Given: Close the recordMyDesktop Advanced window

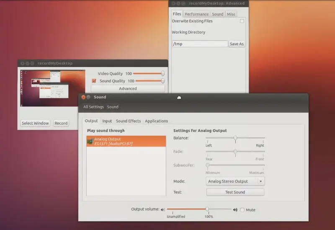Looking at the screenshot, I should coord(174,3).
